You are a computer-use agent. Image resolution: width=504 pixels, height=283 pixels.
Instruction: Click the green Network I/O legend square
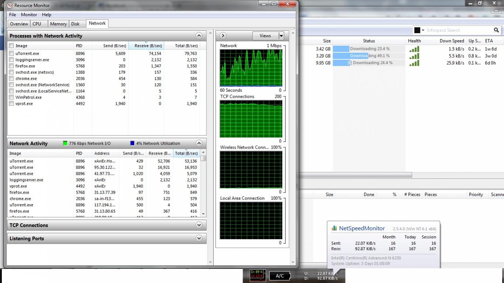tap(65, 144)
